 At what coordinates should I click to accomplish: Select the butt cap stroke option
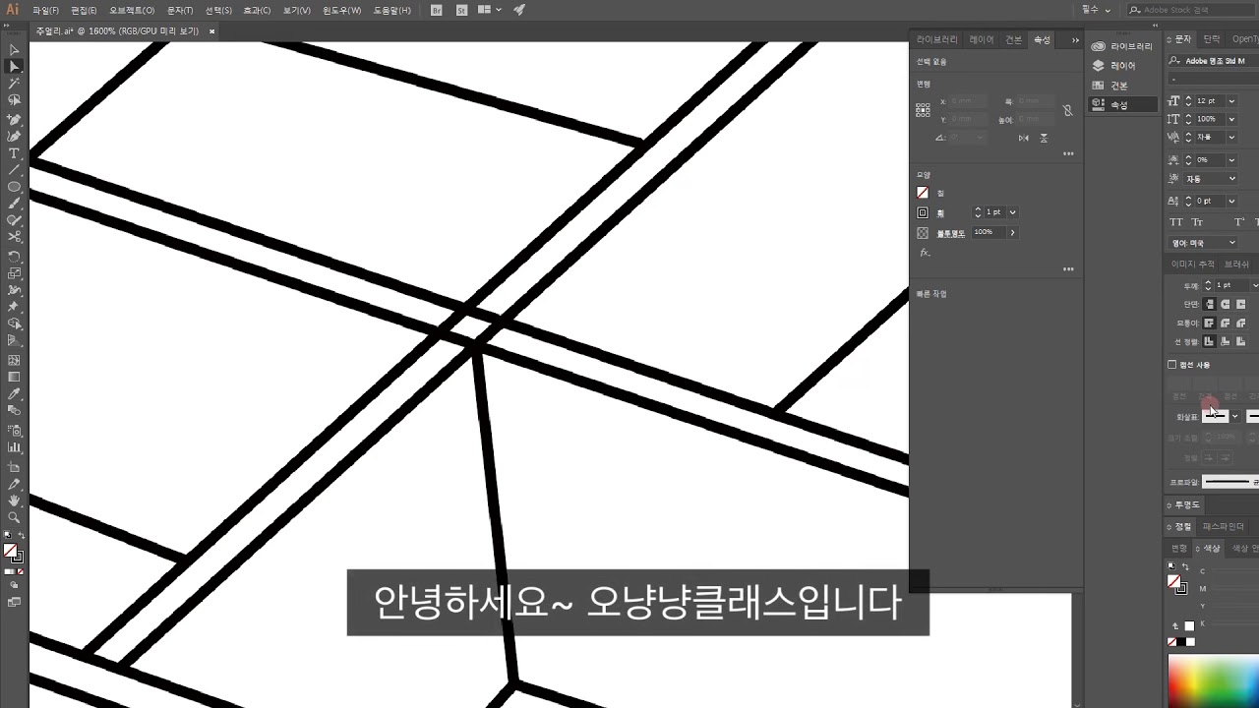[1210, 304]
